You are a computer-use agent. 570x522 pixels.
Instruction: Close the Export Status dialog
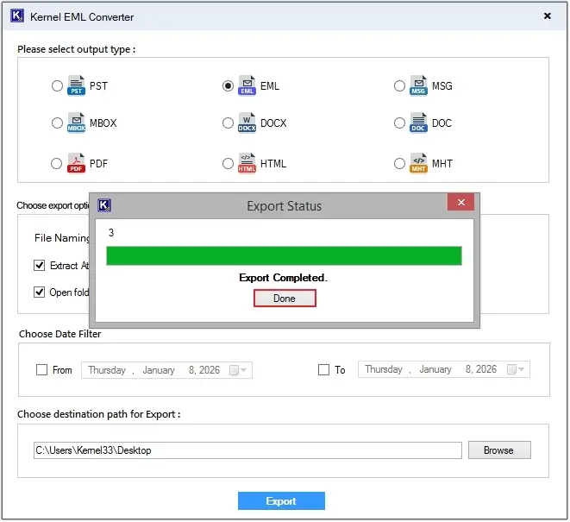pos(460,202)
